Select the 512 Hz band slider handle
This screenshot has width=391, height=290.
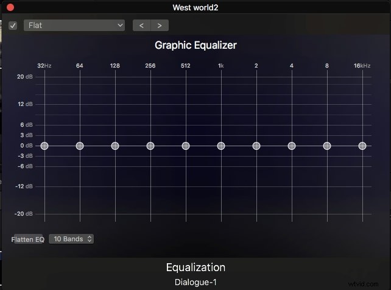pos(186,146)
